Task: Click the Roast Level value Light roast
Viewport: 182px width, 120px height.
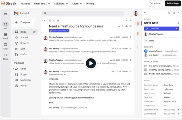Action: [168, 89]
